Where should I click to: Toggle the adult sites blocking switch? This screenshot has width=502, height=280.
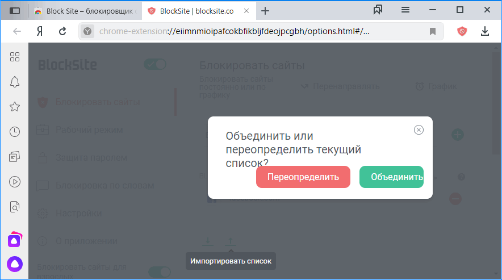tap(159, 272)
